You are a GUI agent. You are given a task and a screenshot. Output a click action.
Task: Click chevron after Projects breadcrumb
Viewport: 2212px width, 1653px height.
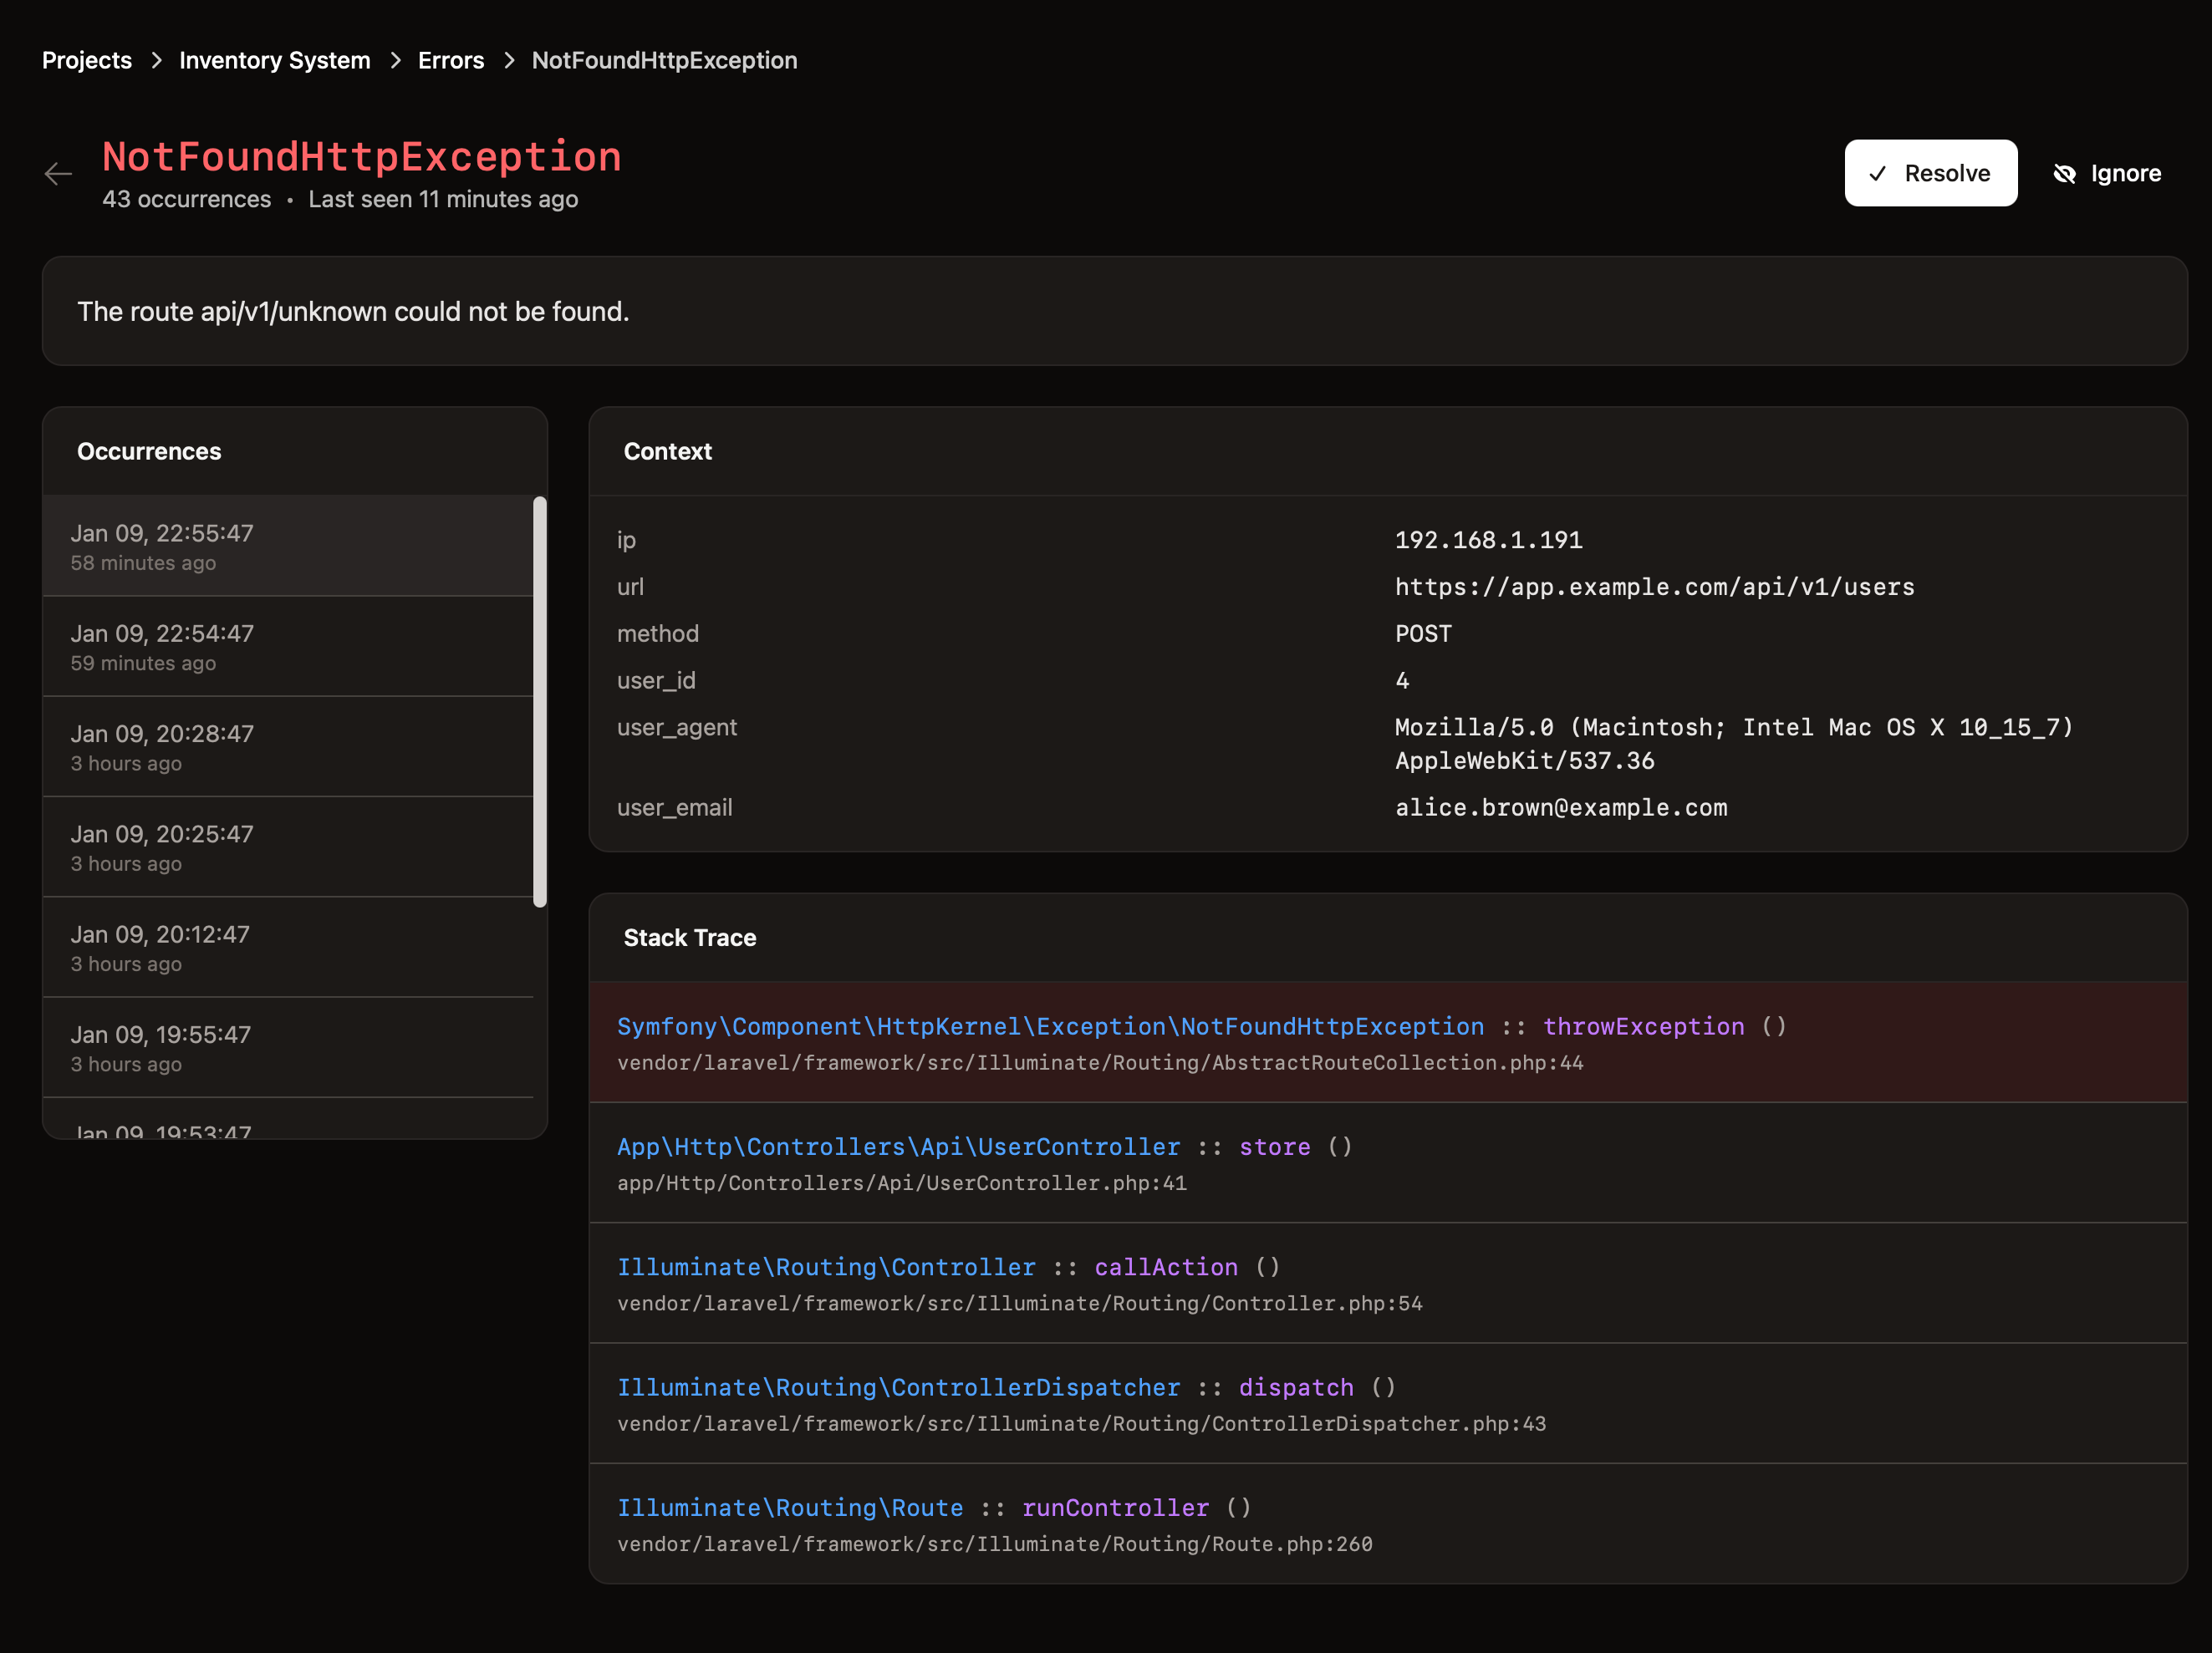(x=156, y=61)
